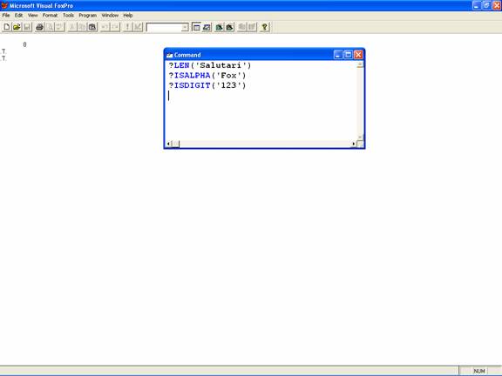Click the Report wizard toolbar icon
The image size is (502, 376).
[x=229, y=27]
